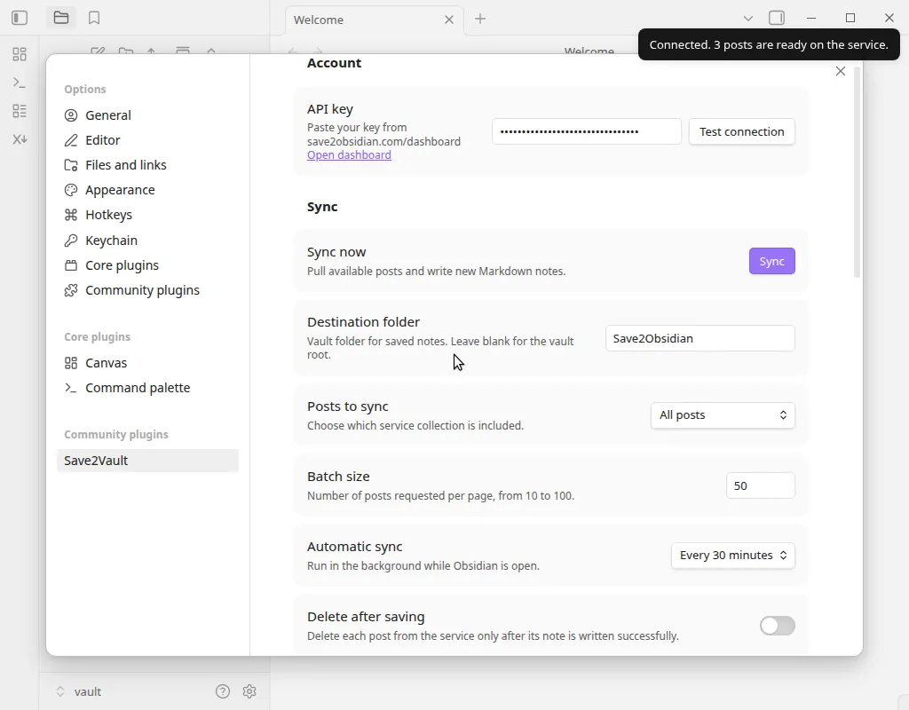Click the Test connection button
The width and height of the screenshot is (909, 710).
[x=741, y=131]
